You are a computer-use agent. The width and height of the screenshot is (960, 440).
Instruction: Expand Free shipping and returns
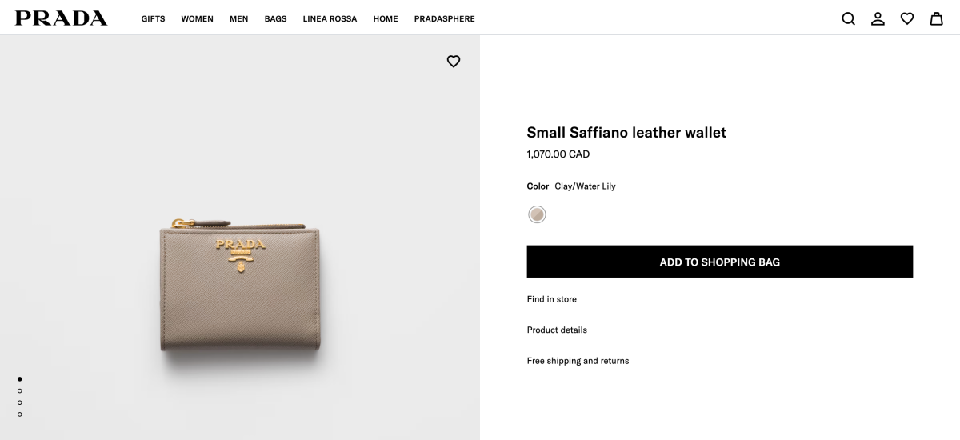coord(578,361)
